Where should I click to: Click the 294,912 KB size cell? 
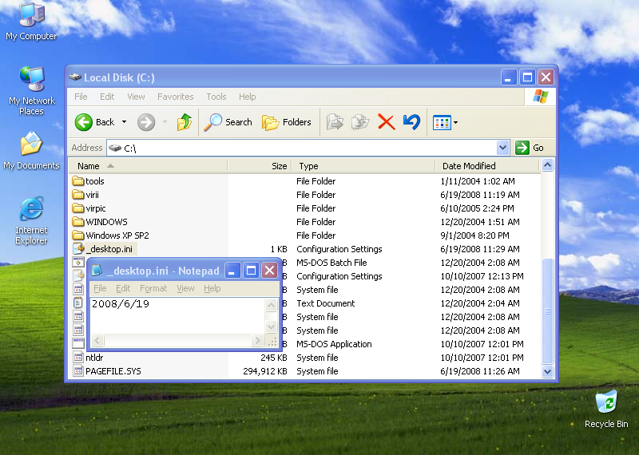[x=265, y=371]
